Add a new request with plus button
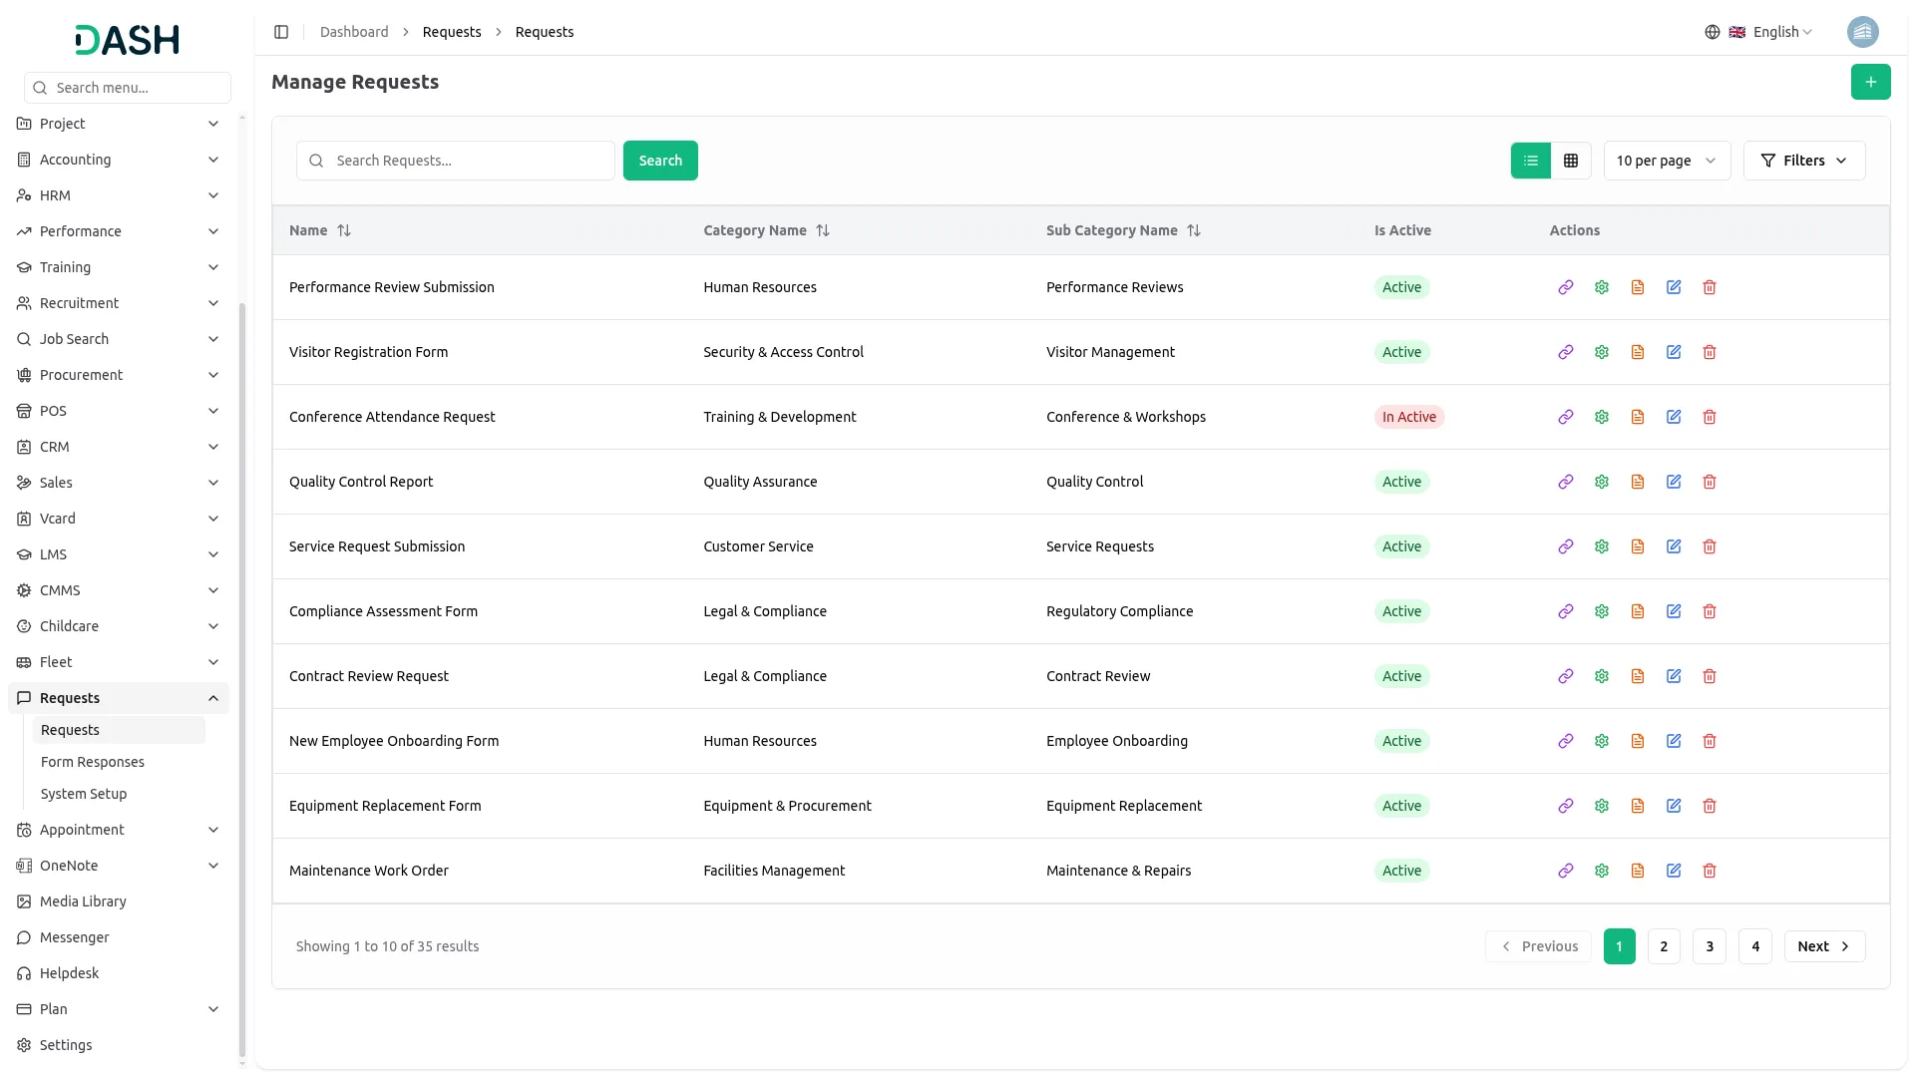The image size is (1915, 1077). pyautogui.click(x=1871, y=82)
